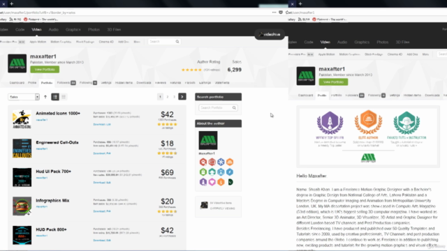The height and width of the screenshot is (251, 447).
Task: Click the maxafter1 avatar in right window header
Action: 306,76
